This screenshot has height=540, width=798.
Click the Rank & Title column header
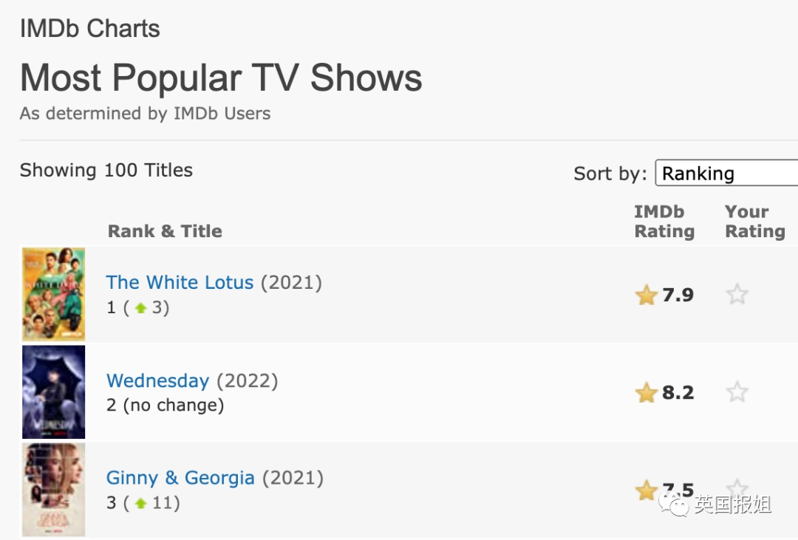pyautogui.click(x=165, y=231)
